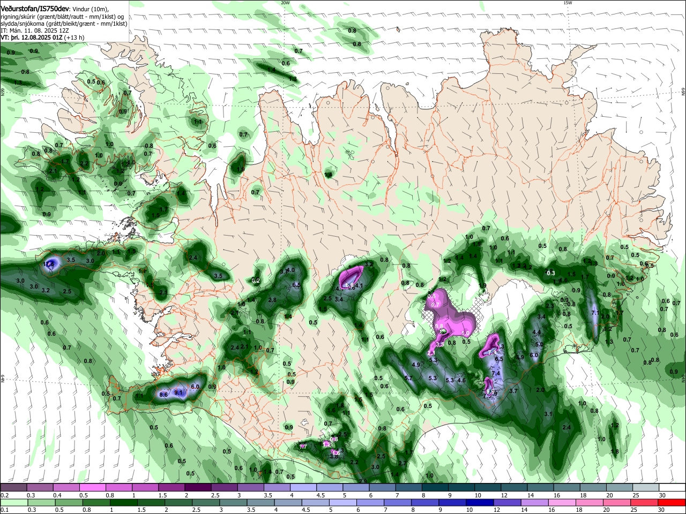The height and width of the screenshot is (514, 686).
Task: Click the palest green 0.1–0.3 swatch in bottom legend row
Action: 13,502
